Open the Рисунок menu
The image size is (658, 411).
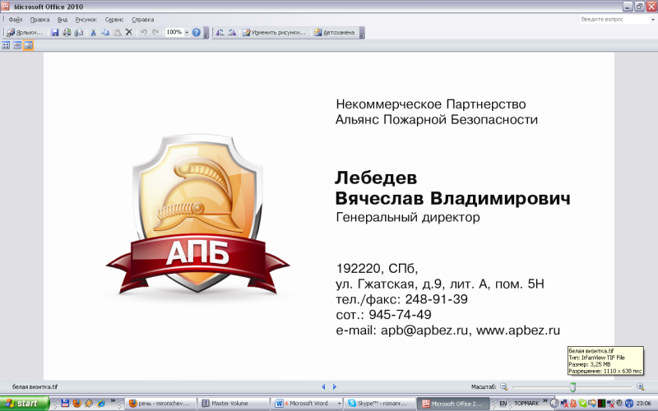[x=86, y=19]
